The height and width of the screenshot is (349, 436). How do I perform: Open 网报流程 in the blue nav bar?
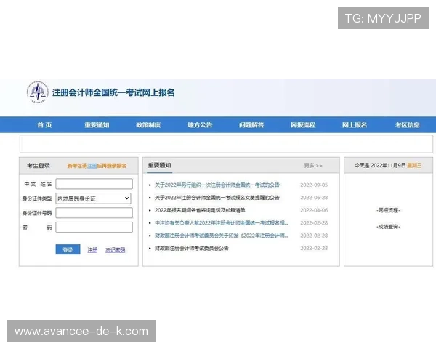point(303,125)
